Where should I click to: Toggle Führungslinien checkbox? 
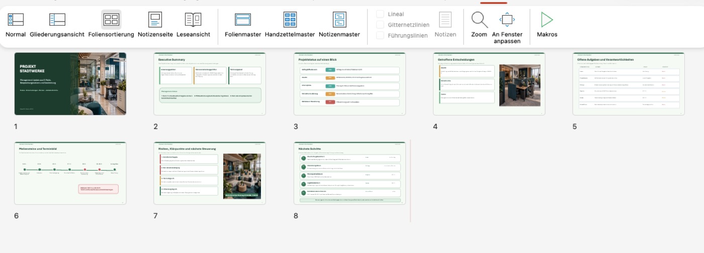pyautogui.click(x=381, y=35)
